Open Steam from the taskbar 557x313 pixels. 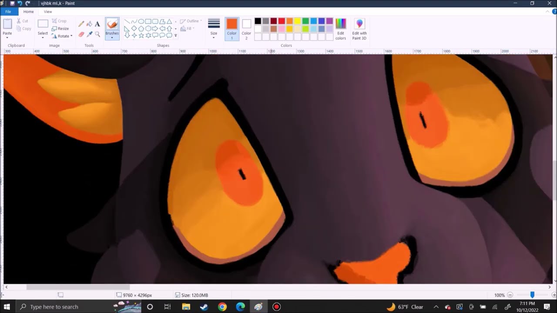coord(204,307)
